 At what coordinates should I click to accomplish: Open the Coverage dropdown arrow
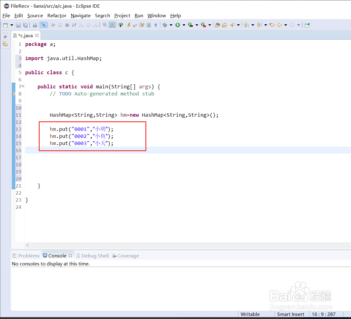click(x=197, y=25)
